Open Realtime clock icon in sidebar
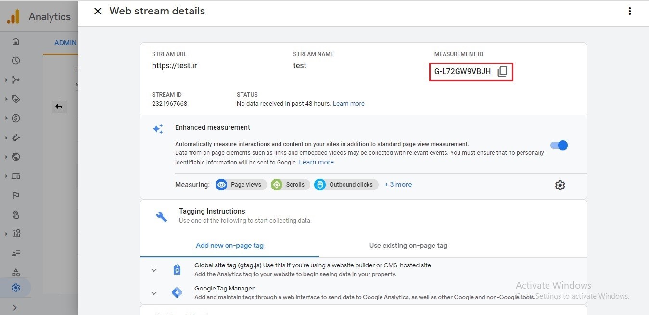Image resolution: width=649 pixels, height=315 pixels. click(x=16, y=61)
